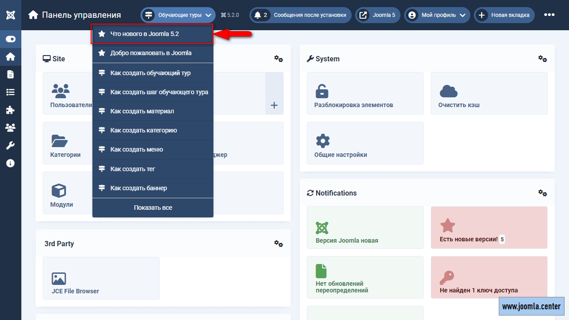Viewport: 569px width, 320px height.
Task: Open the Content file icon in sidebar
Action: [x=11, y=74]
